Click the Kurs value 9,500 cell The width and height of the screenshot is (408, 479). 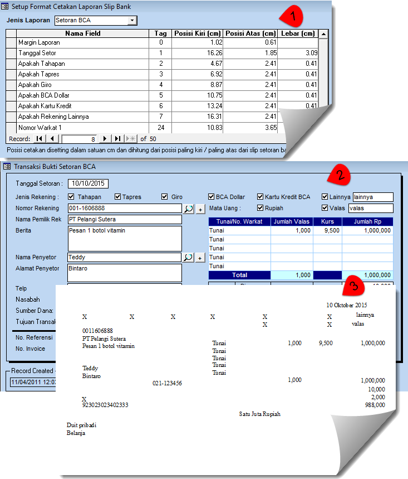[327, 231]
